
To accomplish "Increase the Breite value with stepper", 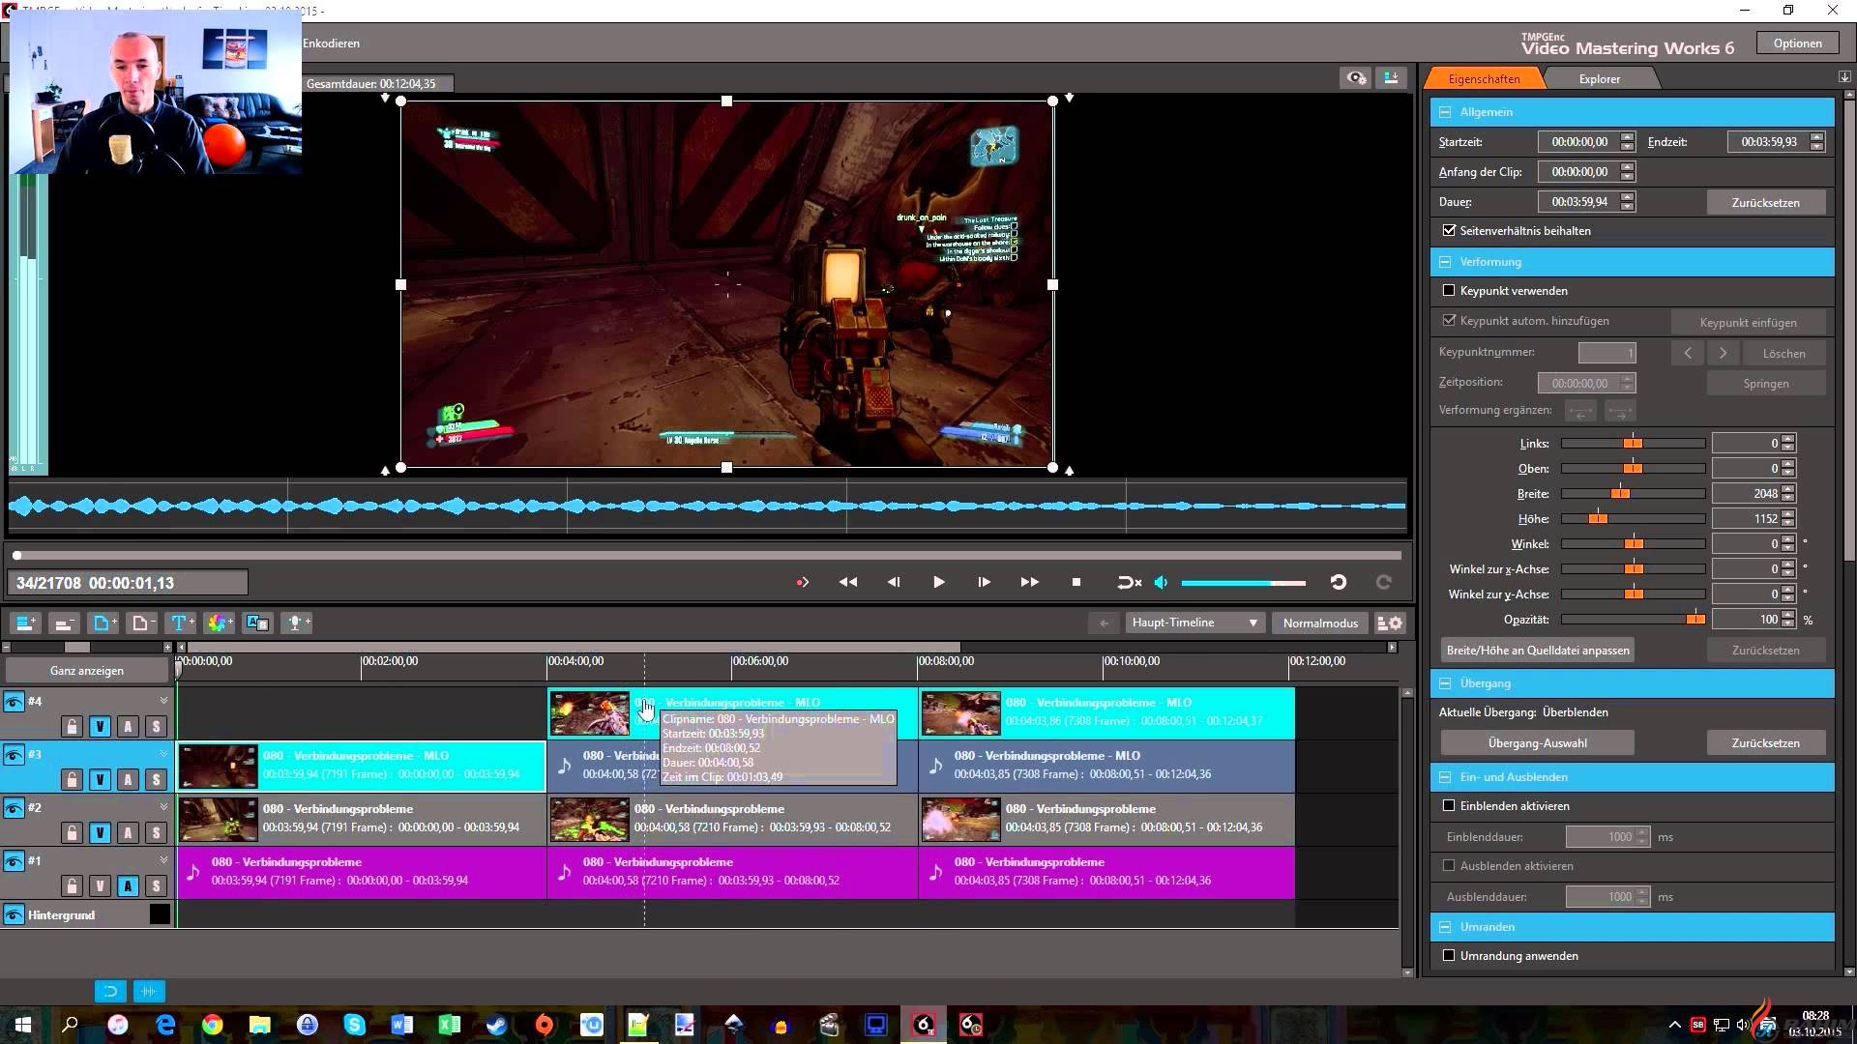I will pos(1788,489).
